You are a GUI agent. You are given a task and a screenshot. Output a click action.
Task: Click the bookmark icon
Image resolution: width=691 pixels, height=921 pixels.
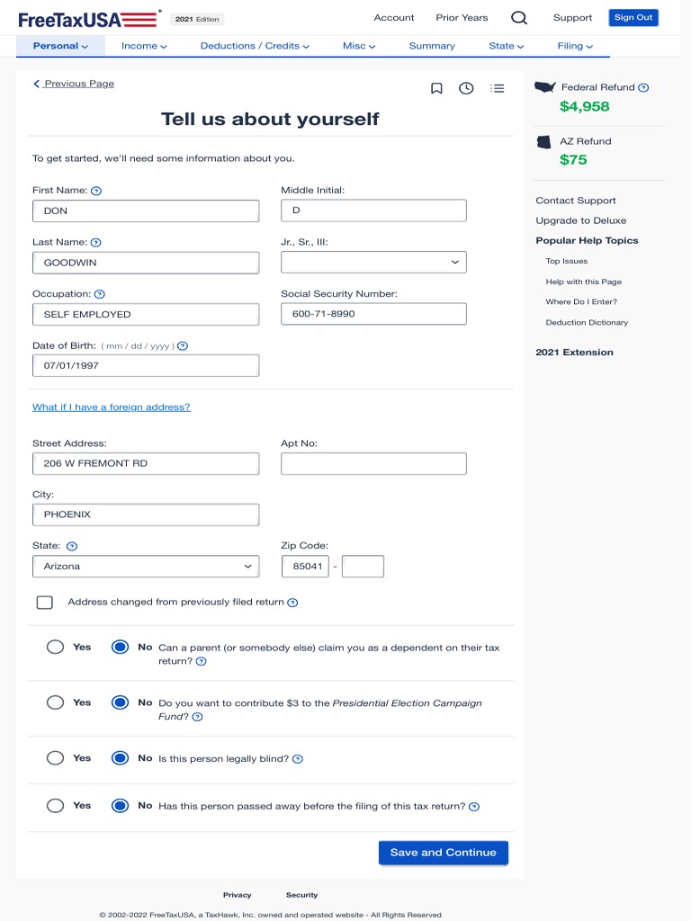[436, 88]
